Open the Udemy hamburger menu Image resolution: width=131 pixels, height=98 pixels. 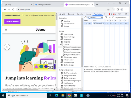tap(6, 30)
